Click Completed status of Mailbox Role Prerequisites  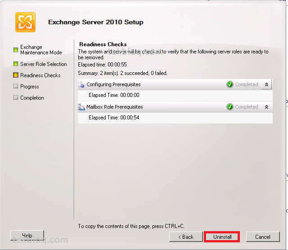(x=247, y=107)
